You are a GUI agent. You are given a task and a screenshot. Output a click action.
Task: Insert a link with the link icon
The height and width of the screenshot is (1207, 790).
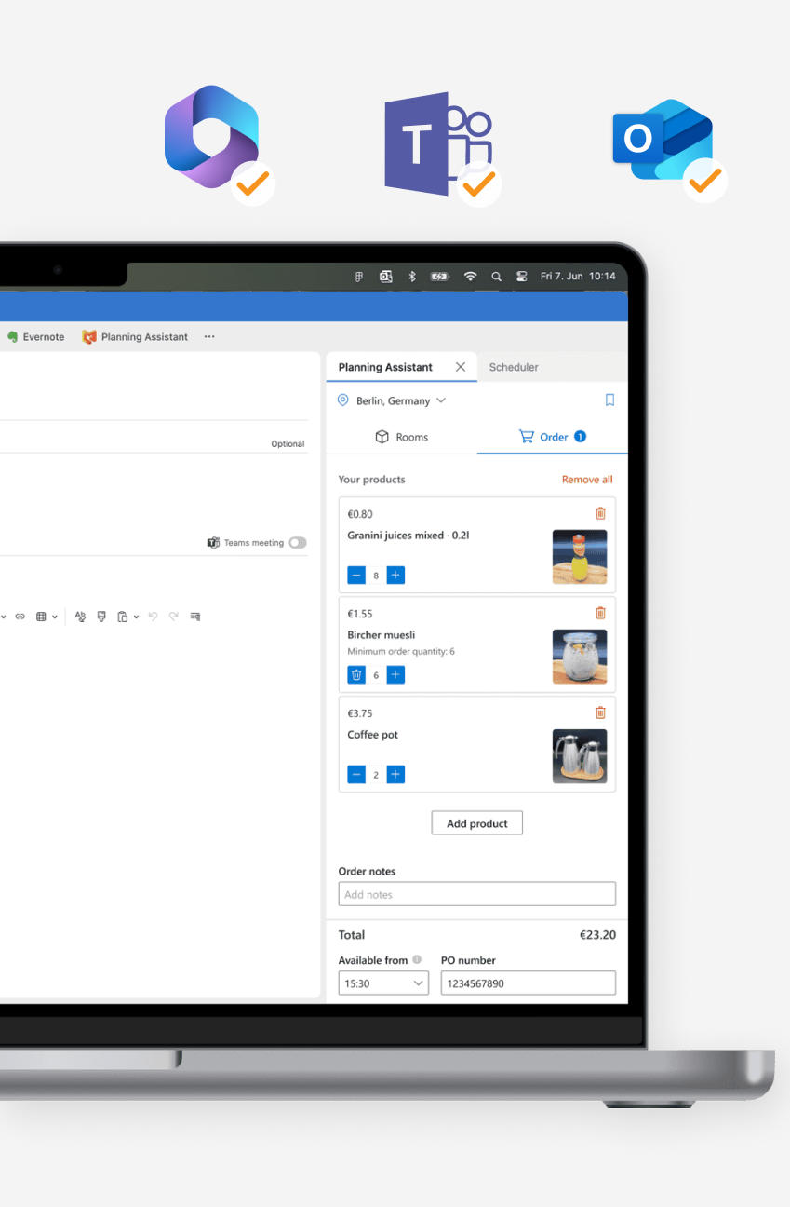(x=20, y=617)
